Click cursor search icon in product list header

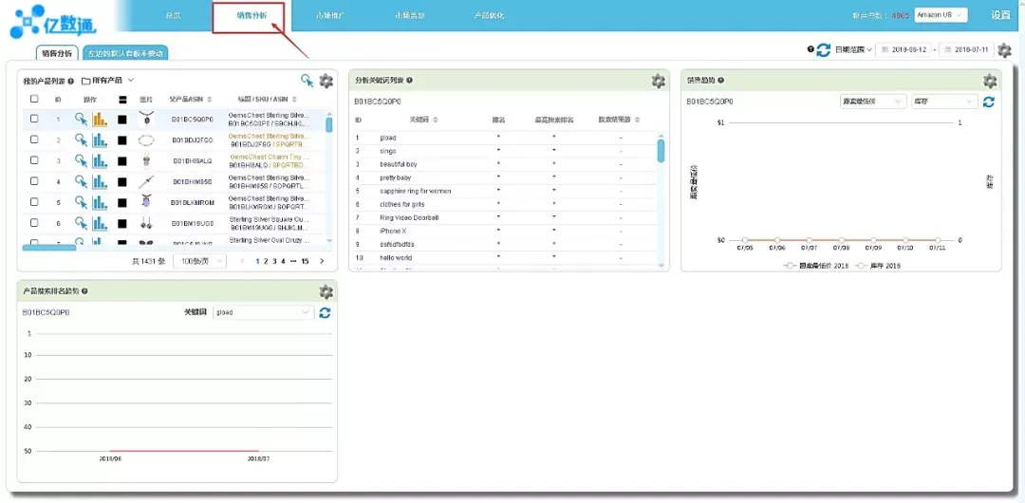[x=307, y=81]
